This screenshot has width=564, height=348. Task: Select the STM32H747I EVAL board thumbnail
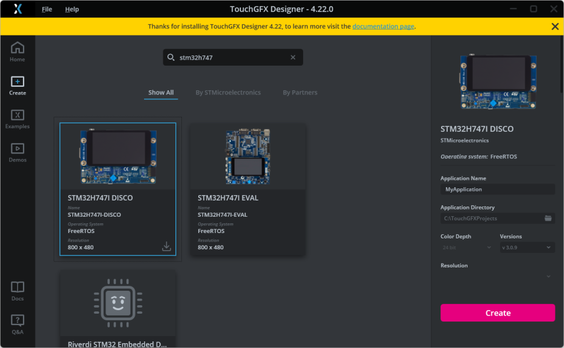[248, 157]
